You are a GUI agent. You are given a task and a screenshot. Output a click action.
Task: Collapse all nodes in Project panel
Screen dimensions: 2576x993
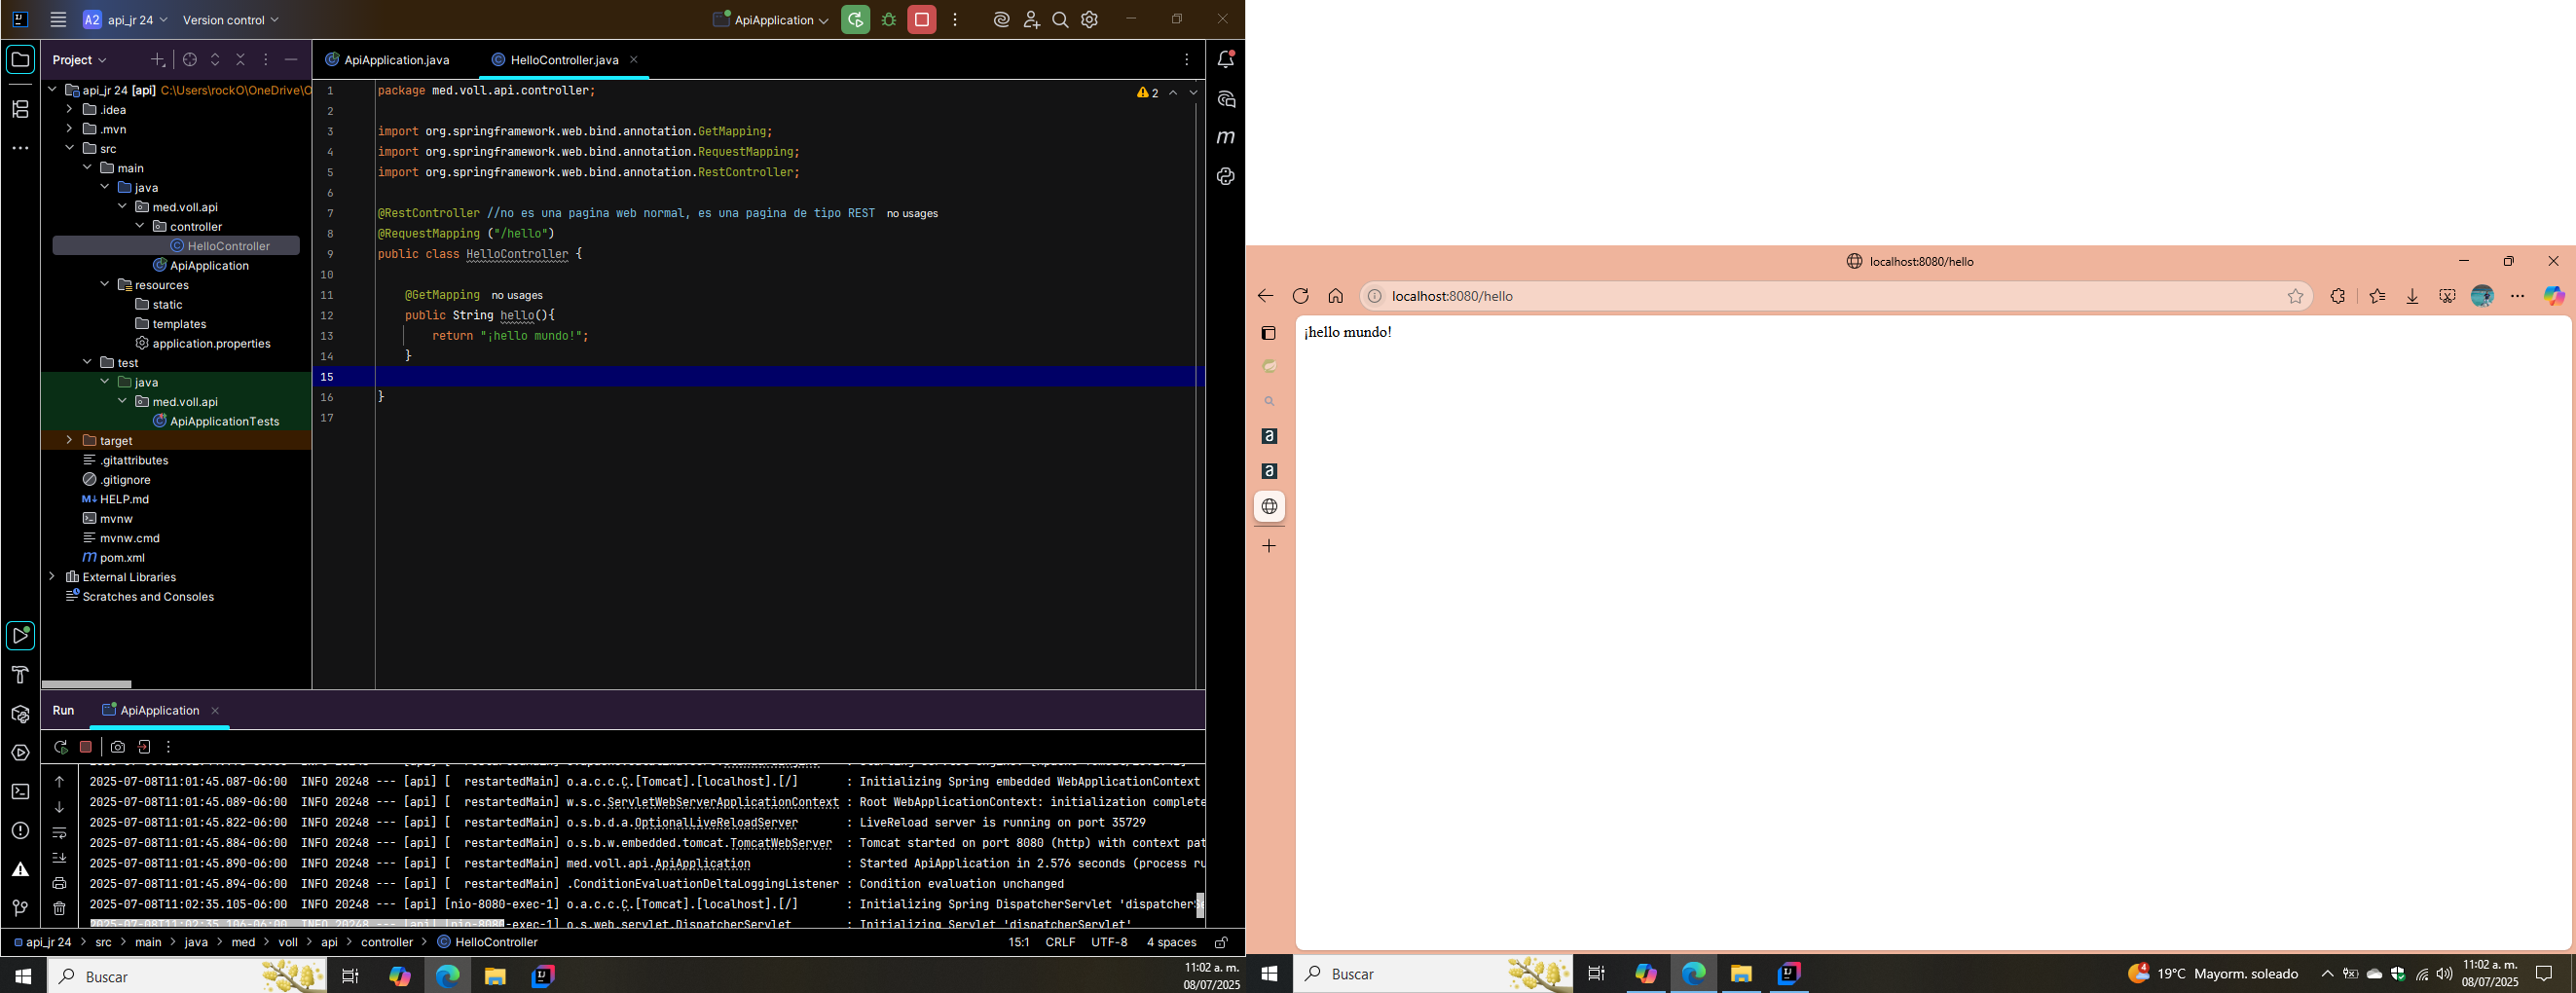click(240, 60)
